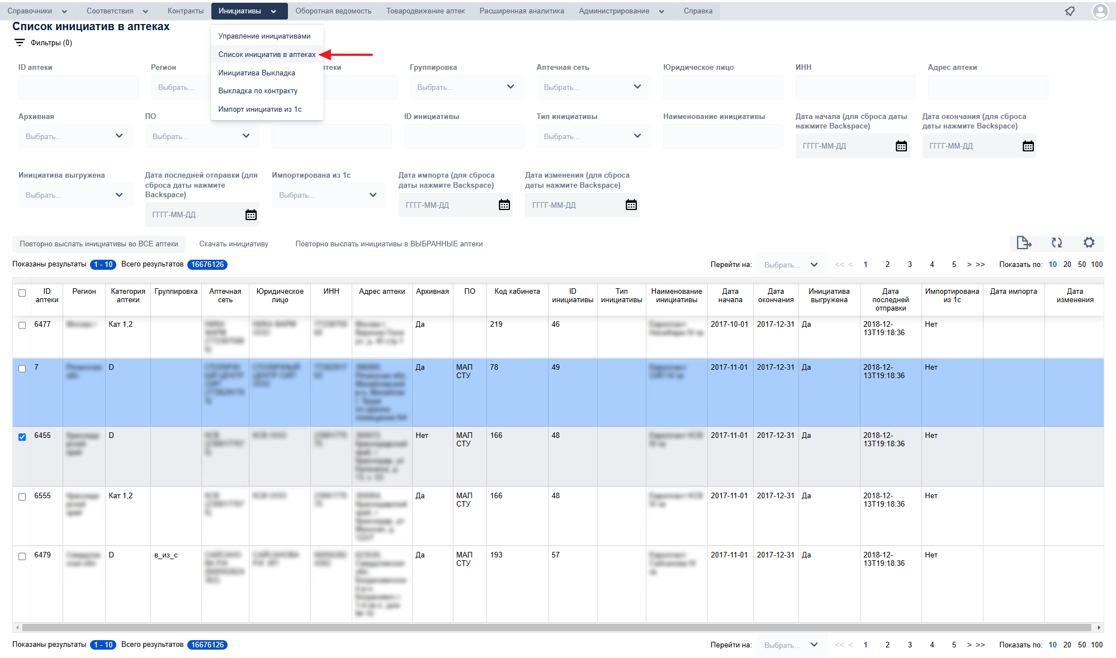This screenshot has width=1116, height=658.
Task: Open calendar for Дата изменения field
Action: point(631,205)
